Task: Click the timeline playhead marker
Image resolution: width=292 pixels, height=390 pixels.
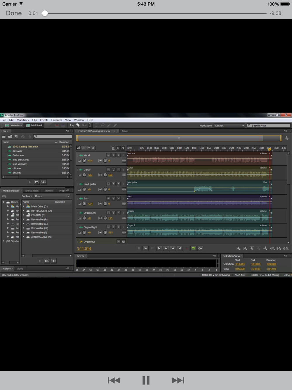Action: coord(269,149)
